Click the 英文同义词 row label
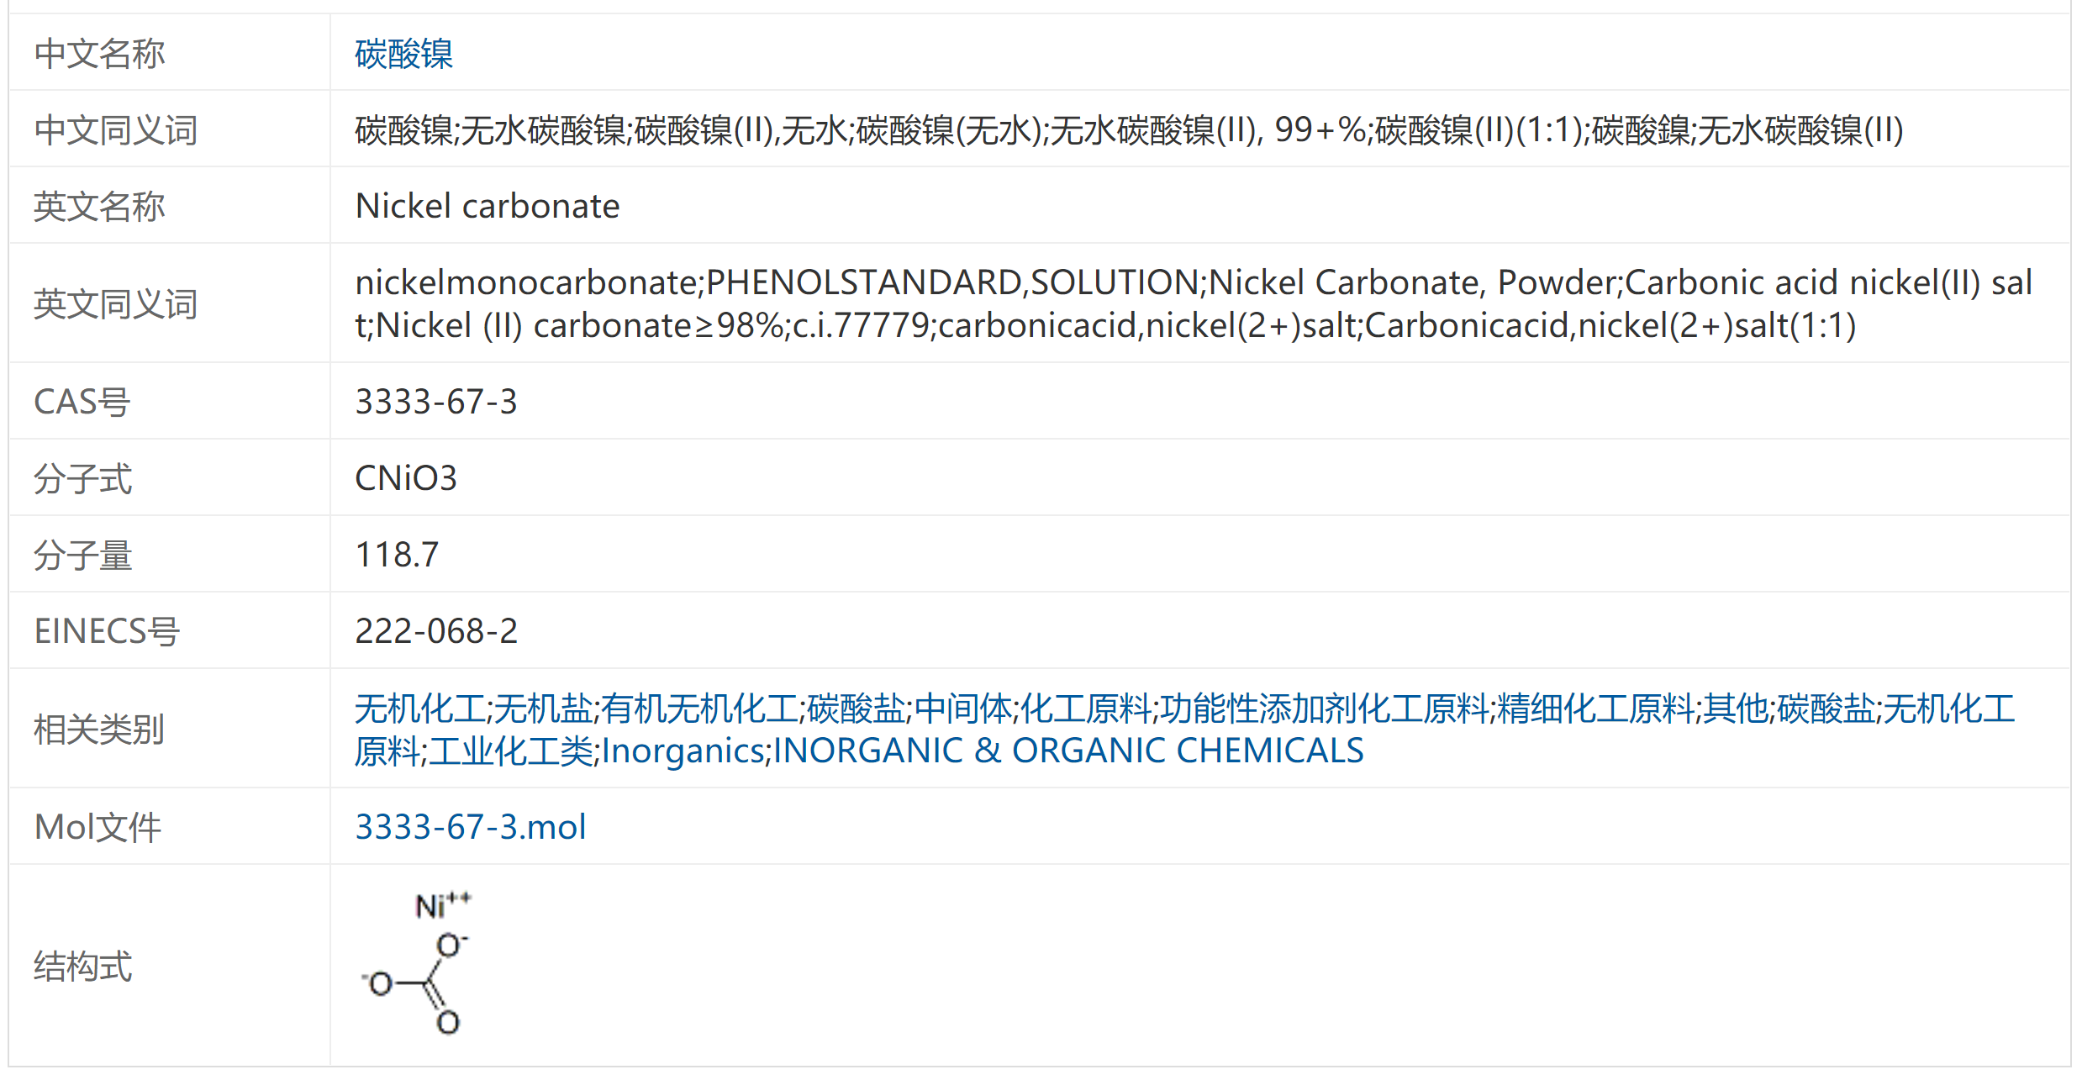Screen dimensions: 2082x1080 click(x=115, y=304)
